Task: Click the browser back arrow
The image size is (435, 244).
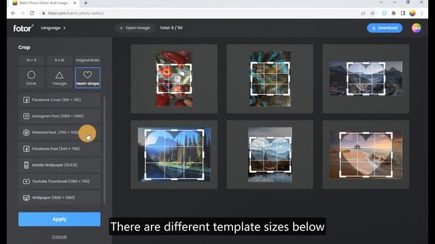Action: 14,13
